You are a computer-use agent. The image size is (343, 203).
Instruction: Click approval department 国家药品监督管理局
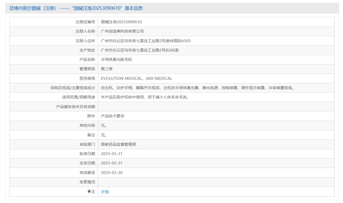click(118, 144)
